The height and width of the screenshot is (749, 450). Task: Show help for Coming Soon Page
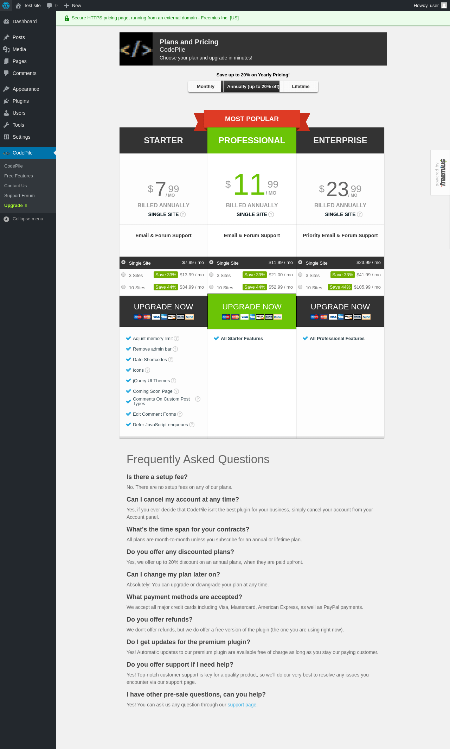tap(176, 391)
